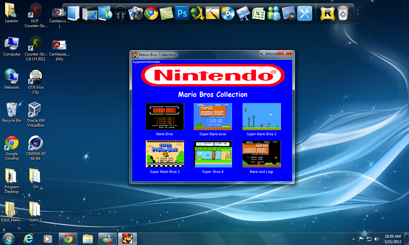409x245 pixels.
Task: Launch Super Mario Bros 2
Action: tap(261, 116)
